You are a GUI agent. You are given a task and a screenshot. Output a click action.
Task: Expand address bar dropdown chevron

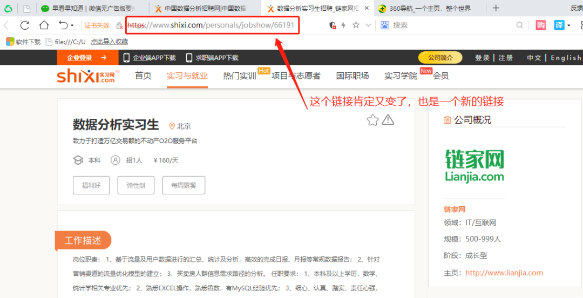pyautogui.click(x=369, y=25)
